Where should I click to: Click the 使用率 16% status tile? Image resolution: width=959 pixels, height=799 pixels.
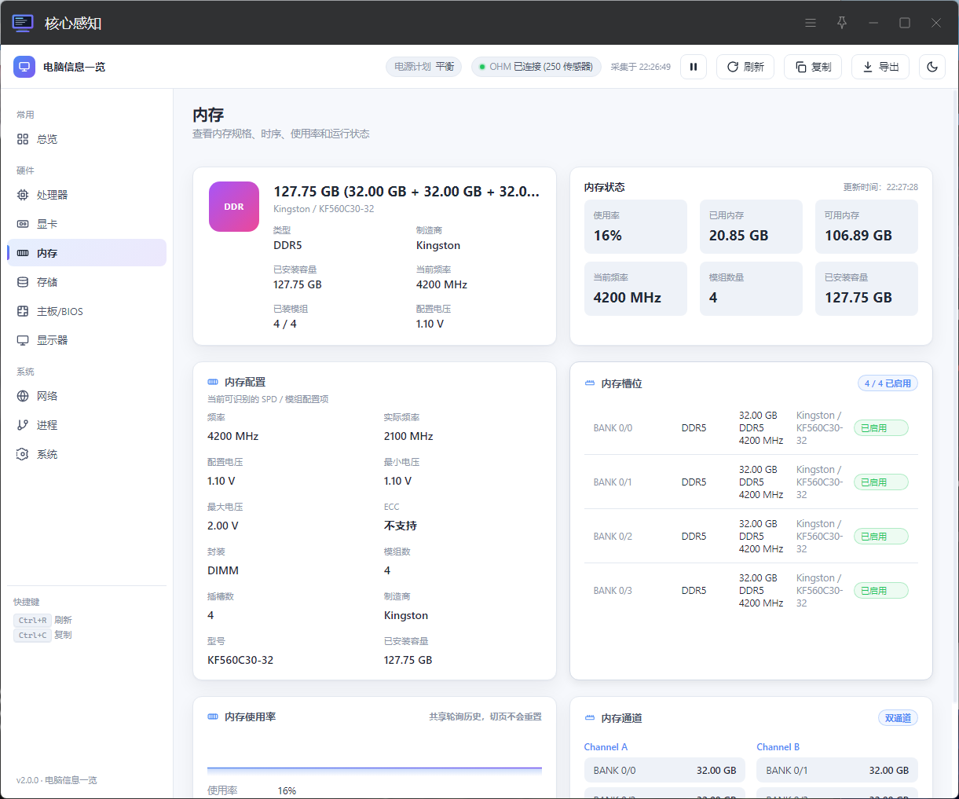(x=635, y=226)
